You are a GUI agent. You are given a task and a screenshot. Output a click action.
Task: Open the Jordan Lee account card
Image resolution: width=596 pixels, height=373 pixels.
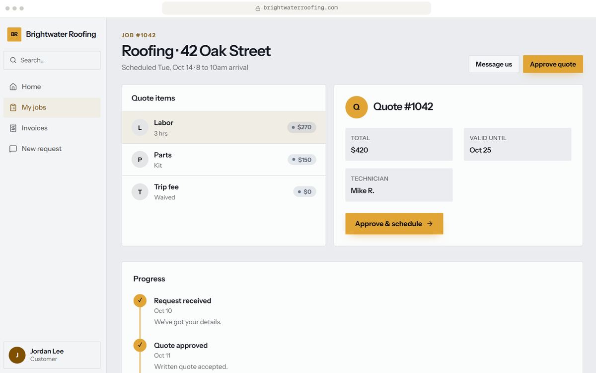(x=52, y=355)
